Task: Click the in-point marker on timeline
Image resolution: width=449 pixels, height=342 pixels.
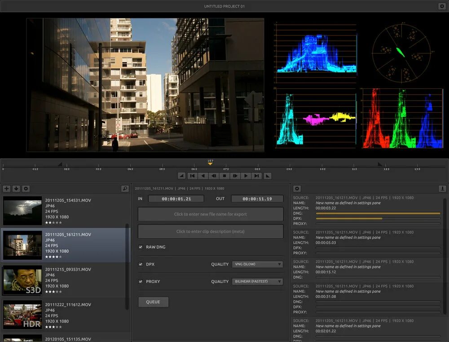Action: [60, 164]
